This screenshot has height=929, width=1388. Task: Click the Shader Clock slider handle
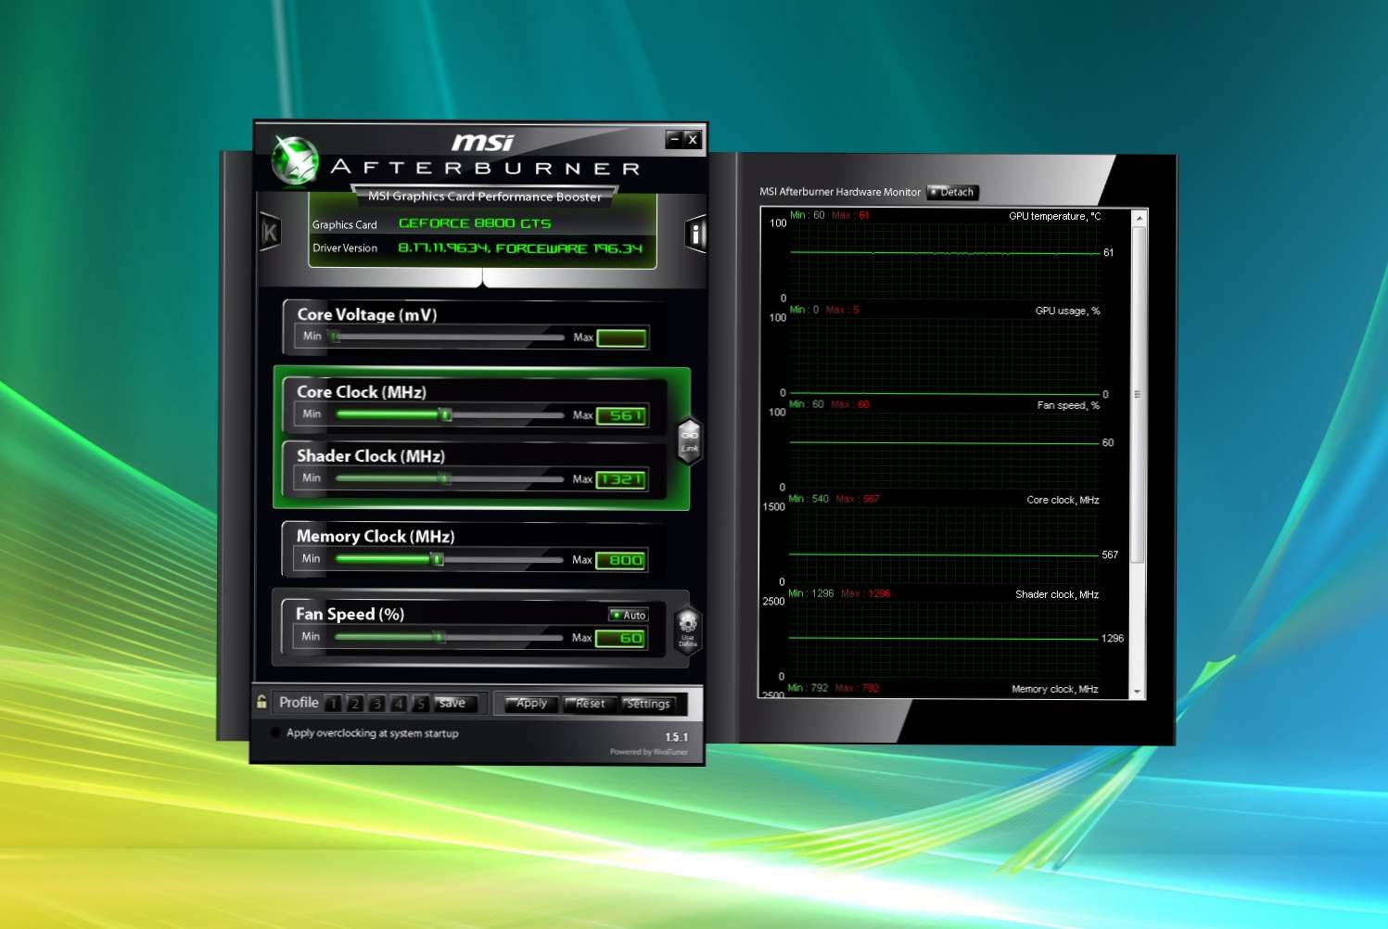click(x=445, y=478)
